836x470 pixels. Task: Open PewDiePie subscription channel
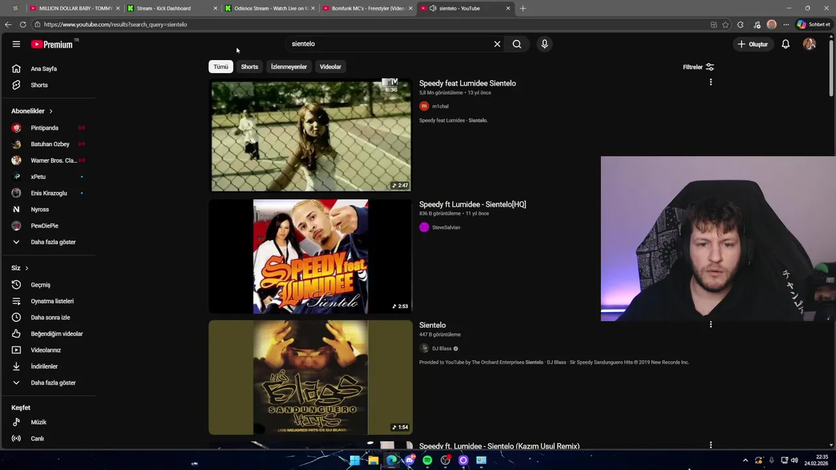44,226
